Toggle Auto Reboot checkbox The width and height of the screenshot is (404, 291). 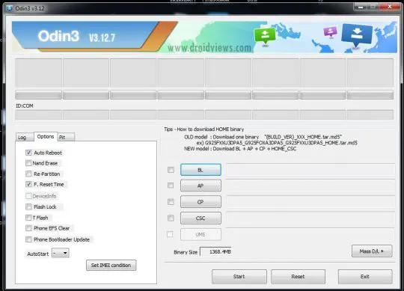tap(28, 153)
